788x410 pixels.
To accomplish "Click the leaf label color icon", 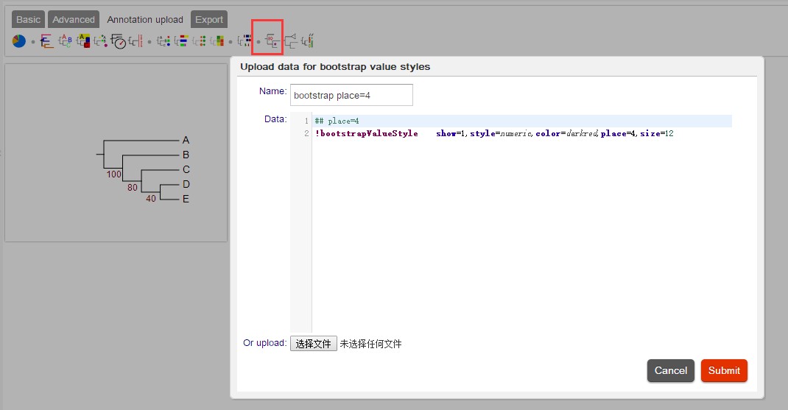I will point(65,41).
